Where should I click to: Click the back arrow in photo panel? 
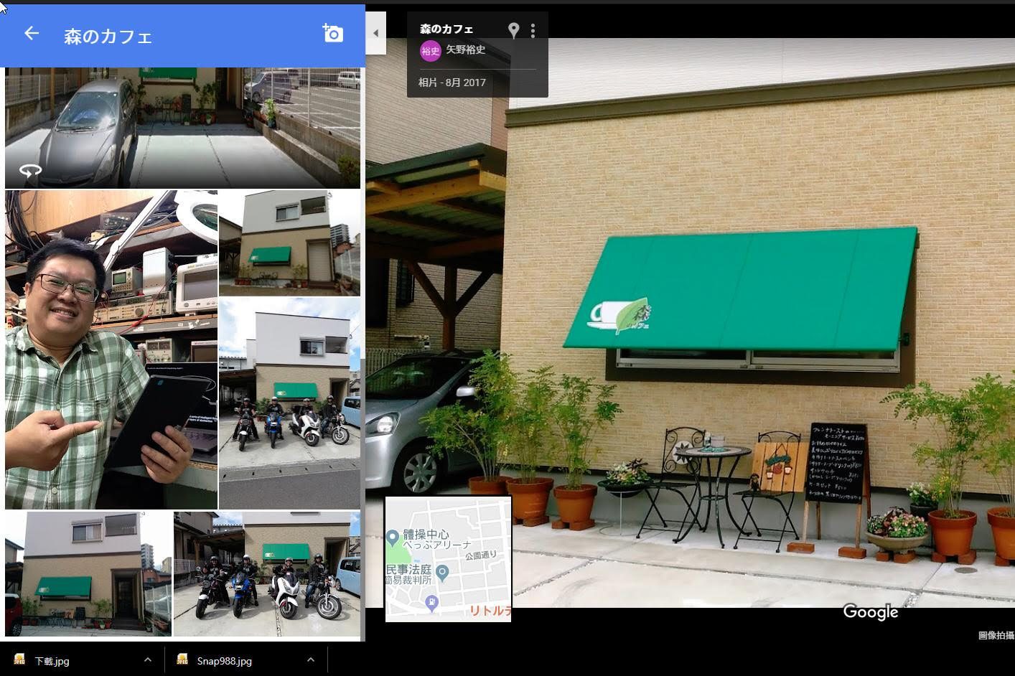(x=31, y=34)
